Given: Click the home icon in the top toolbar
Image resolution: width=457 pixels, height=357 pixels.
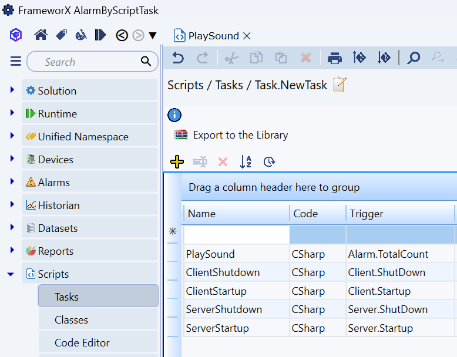Looking at the screenshot, I should coord(41,35).
